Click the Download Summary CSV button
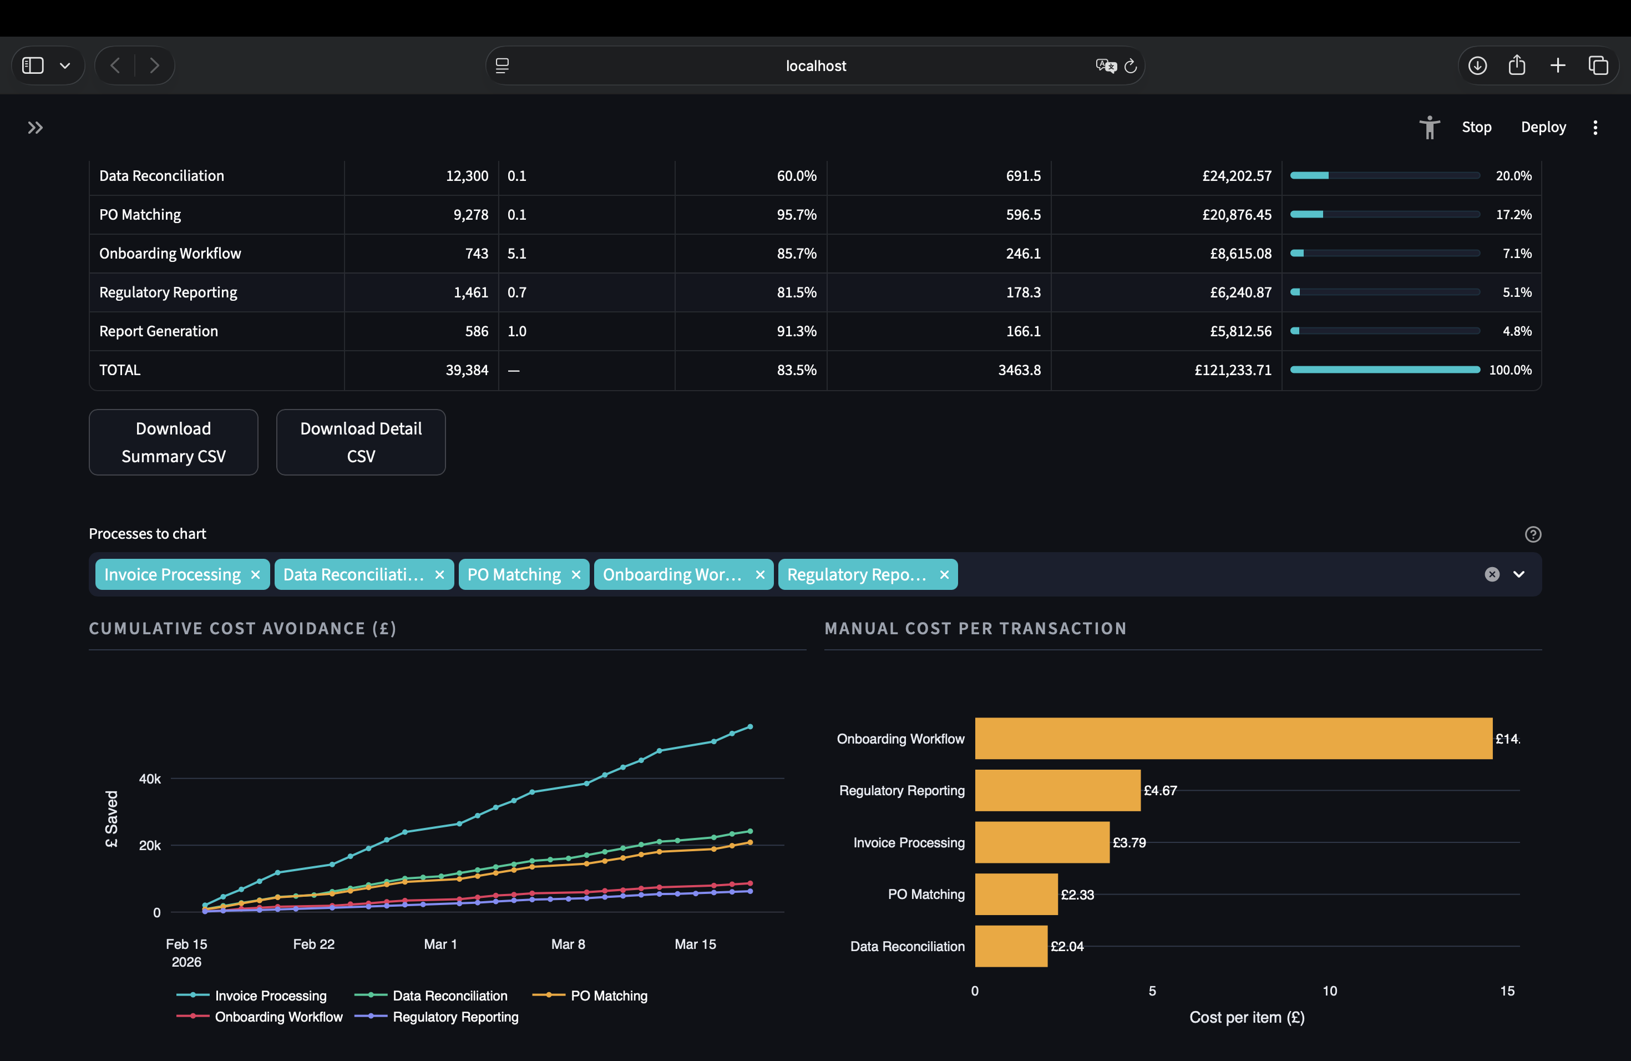 tap(173, 442)
